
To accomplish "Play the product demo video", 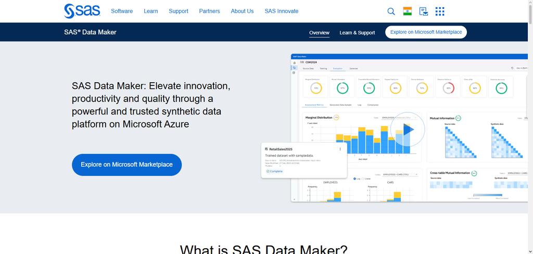I will pos(407,130).
